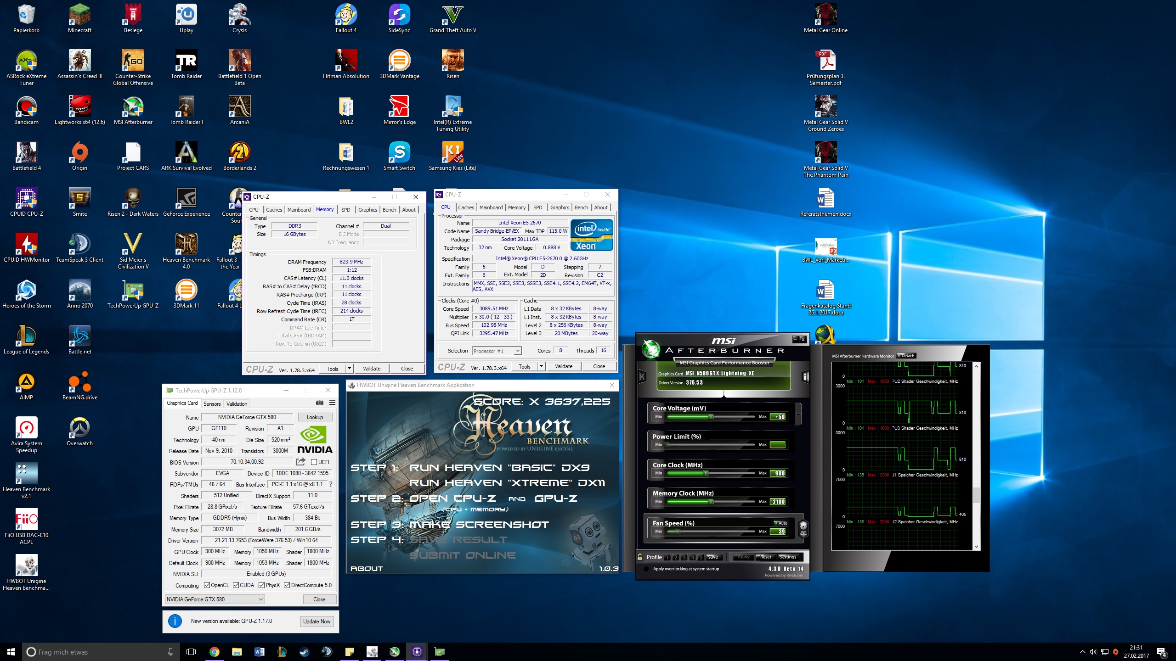1176x661 pixels.
Task: Enable Apply overclocking at system startup
Action: pos(646,569)
